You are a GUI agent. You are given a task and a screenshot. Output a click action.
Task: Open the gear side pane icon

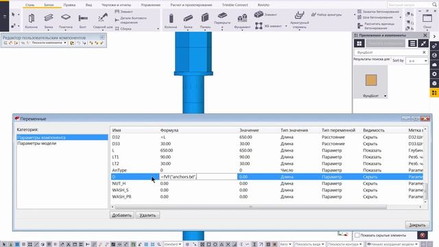pos(434,74)
